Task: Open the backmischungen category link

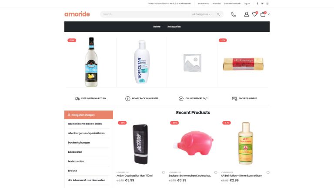Action: click(79, 143)
